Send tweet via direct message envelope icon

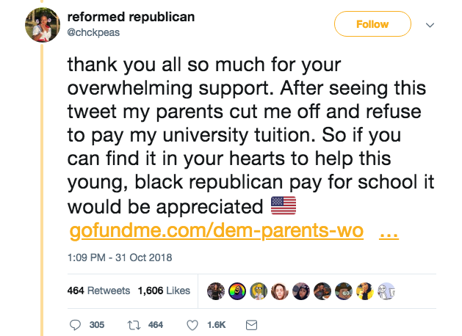252,324
